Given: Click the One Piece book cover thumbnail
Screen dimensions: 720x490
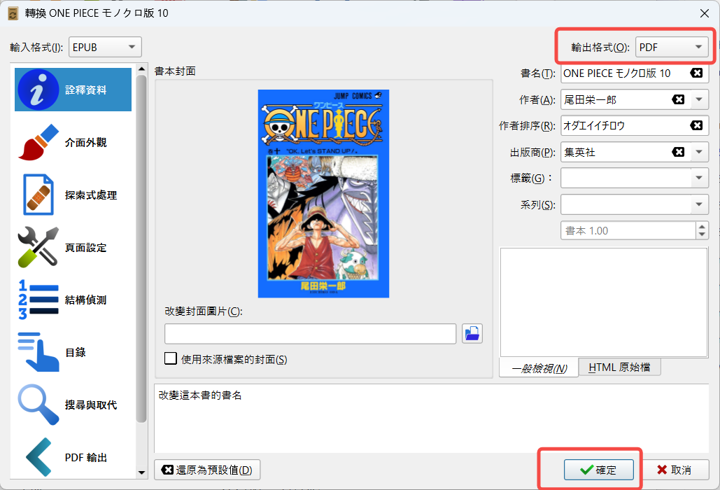Looking at the screenshot, I should pyautogui.click(x=323, y=194).
